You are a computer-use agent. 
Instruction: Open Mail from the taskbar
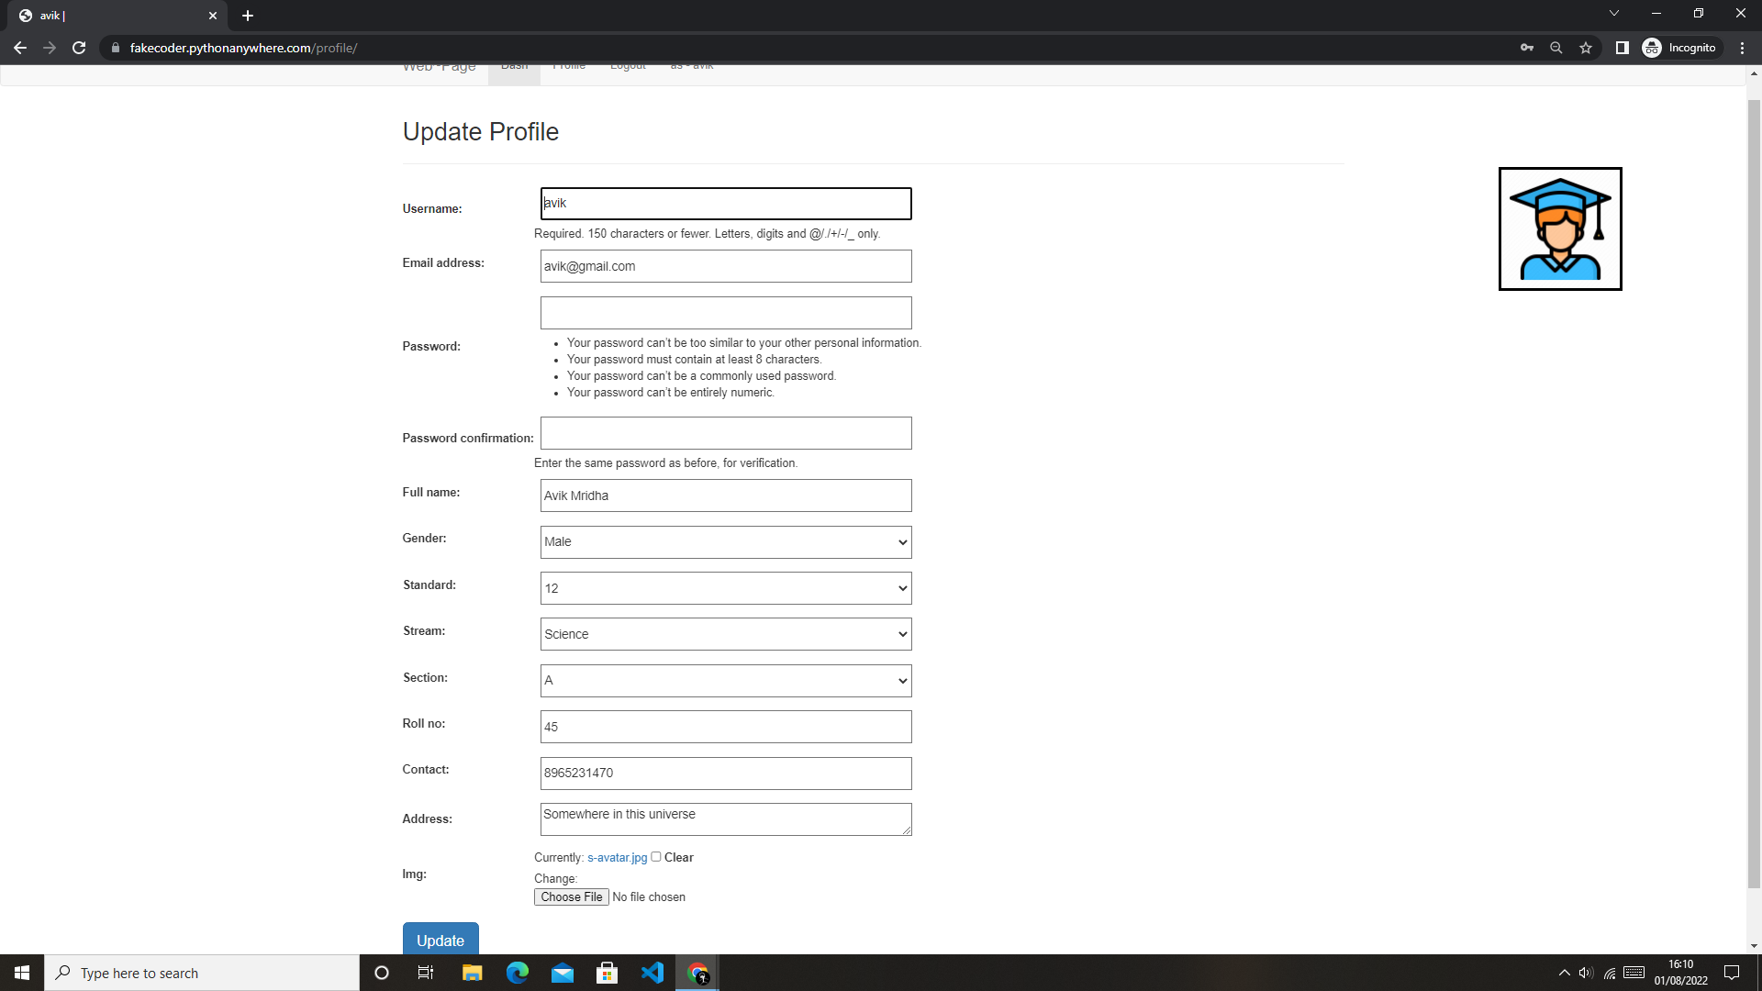coord(563,973)
